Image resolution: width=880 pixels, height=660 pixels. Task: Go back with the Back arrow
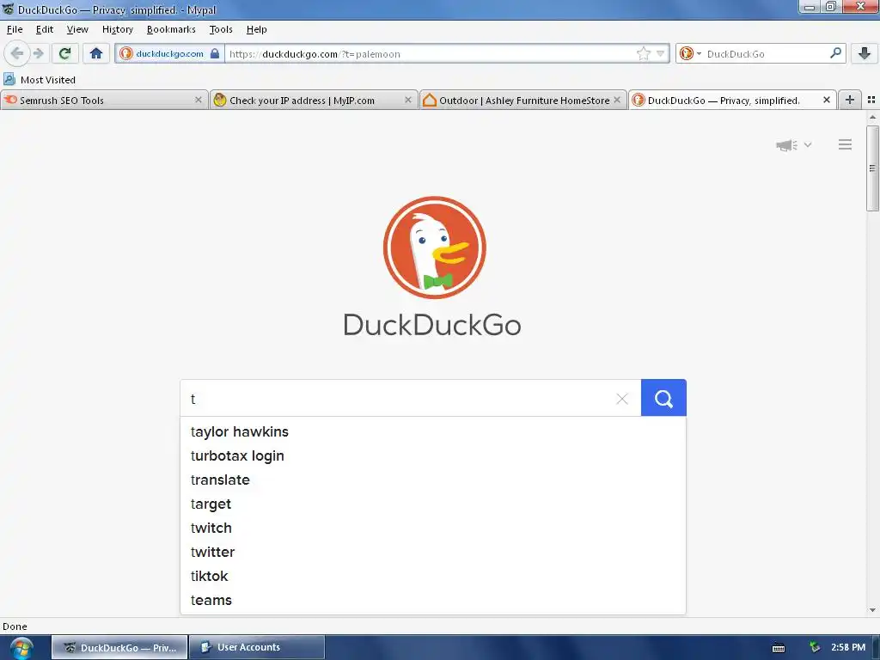pos(17,53)
